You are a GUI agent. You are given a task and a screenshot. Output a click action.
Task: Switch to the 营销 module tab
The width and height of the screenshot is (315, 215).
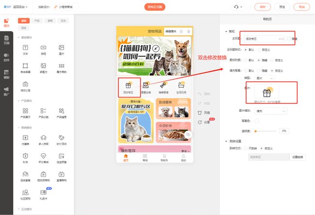click(50, 21)
